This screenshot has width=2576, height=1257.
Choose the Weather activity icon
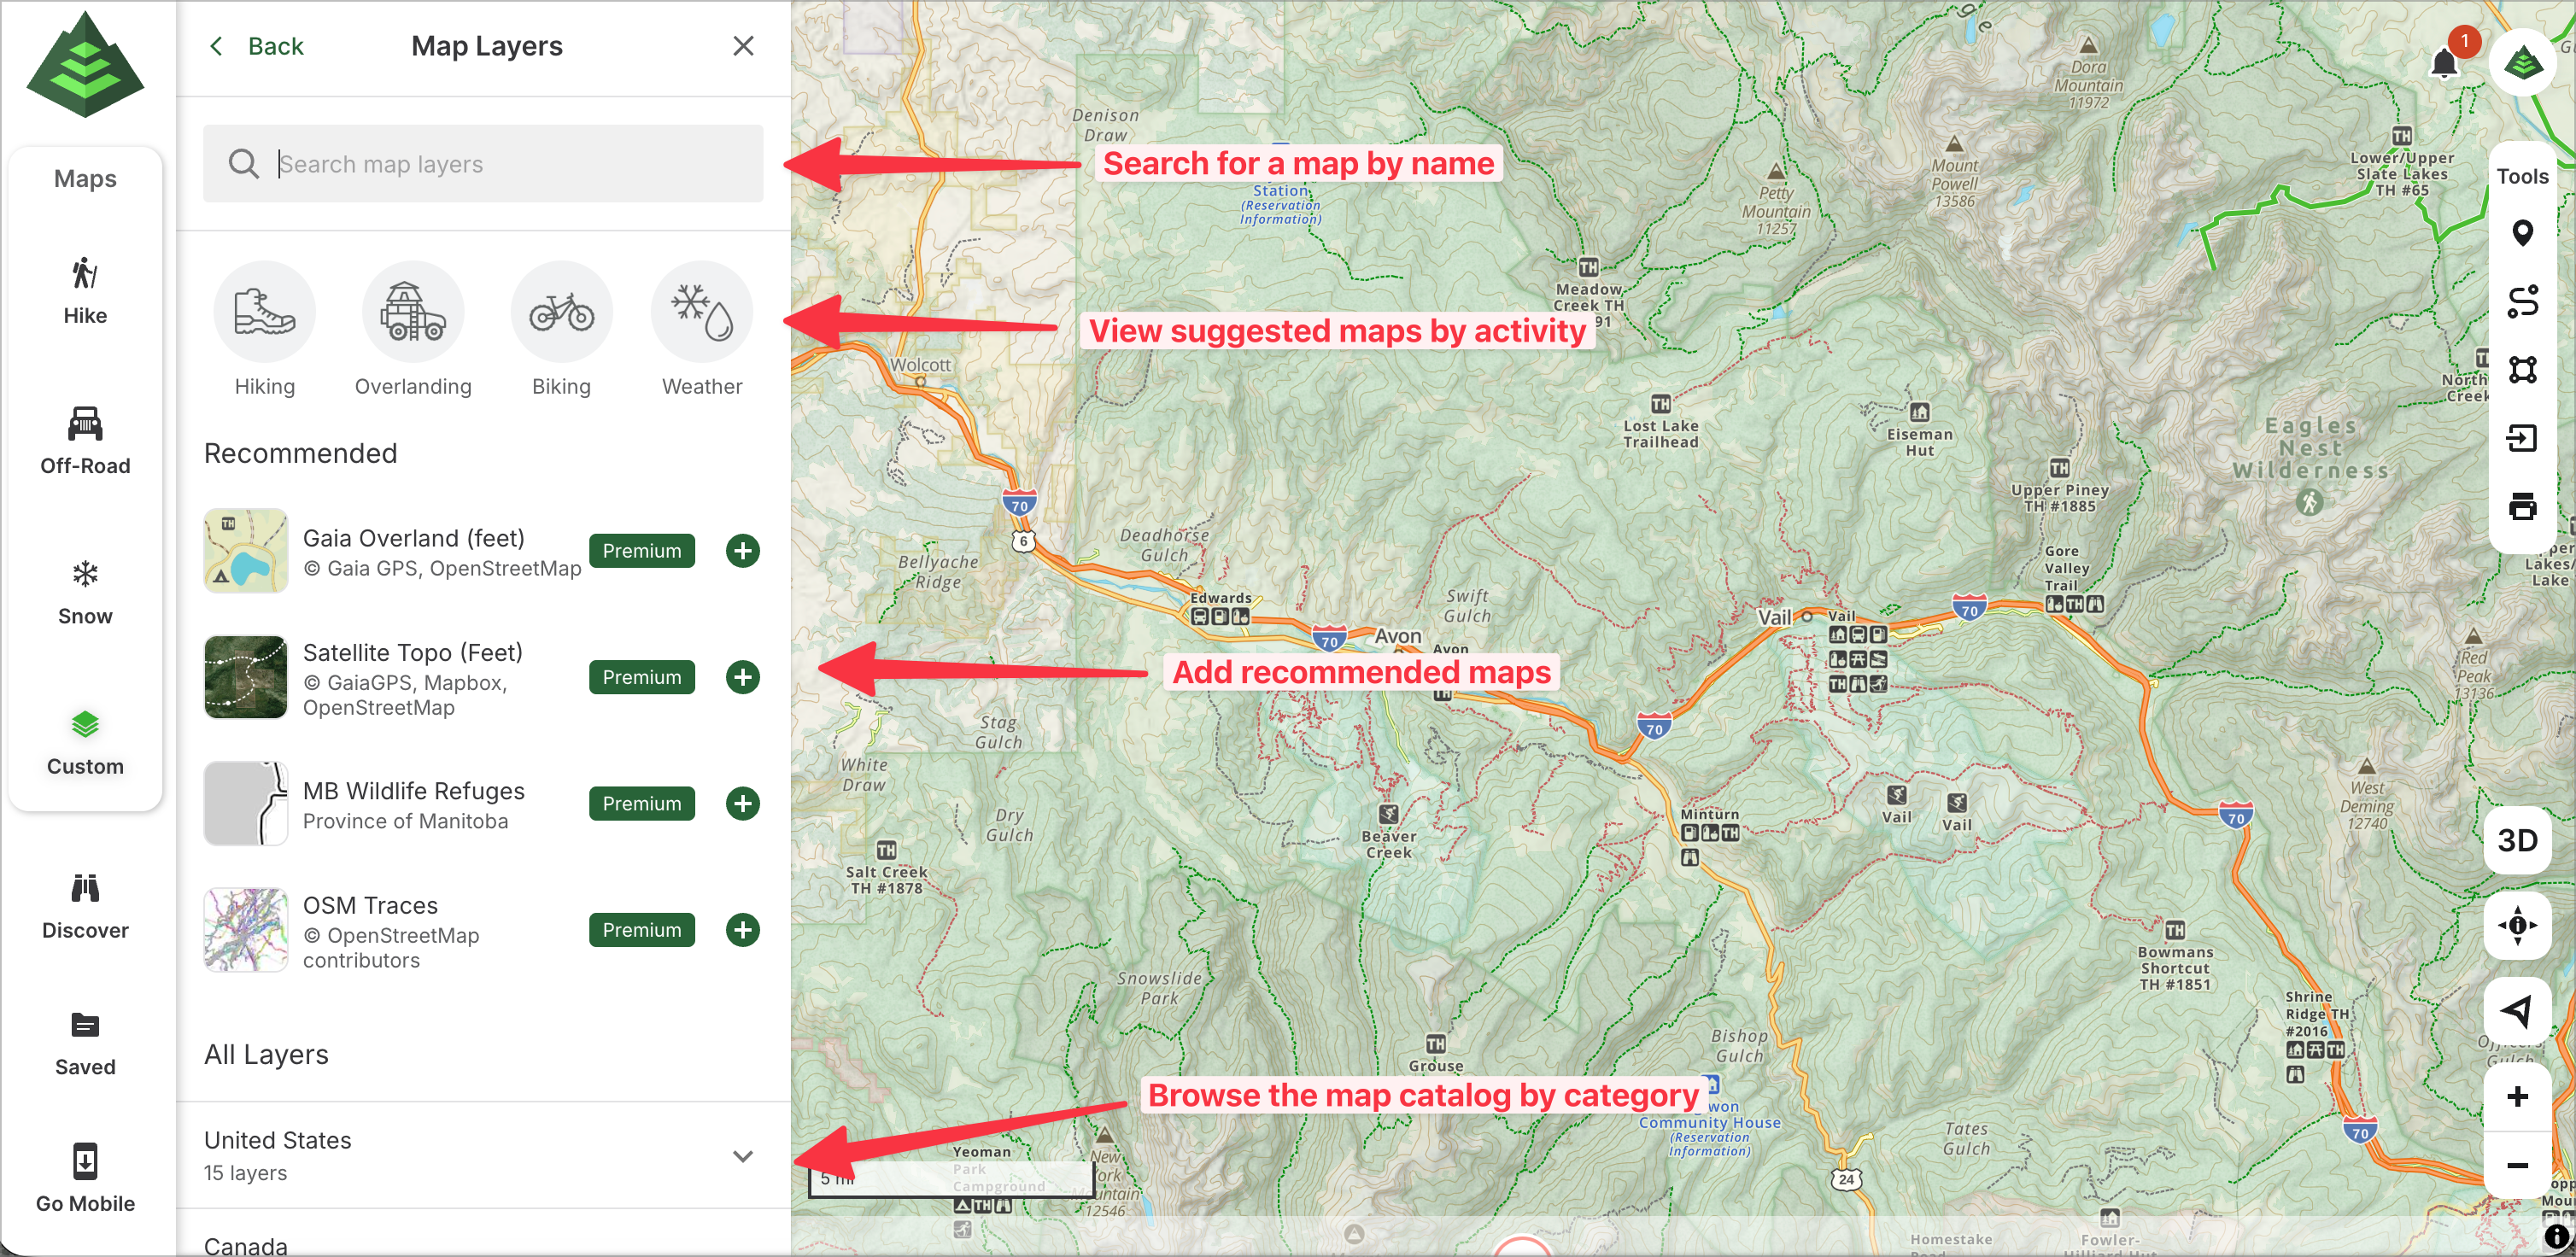point(701,313)
